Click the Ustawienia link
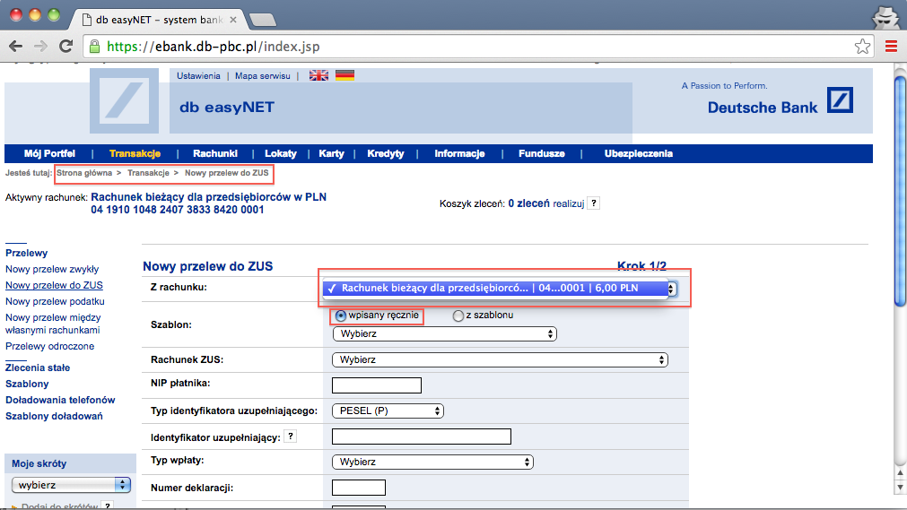 pyautogui.click(x=198, y=76)
